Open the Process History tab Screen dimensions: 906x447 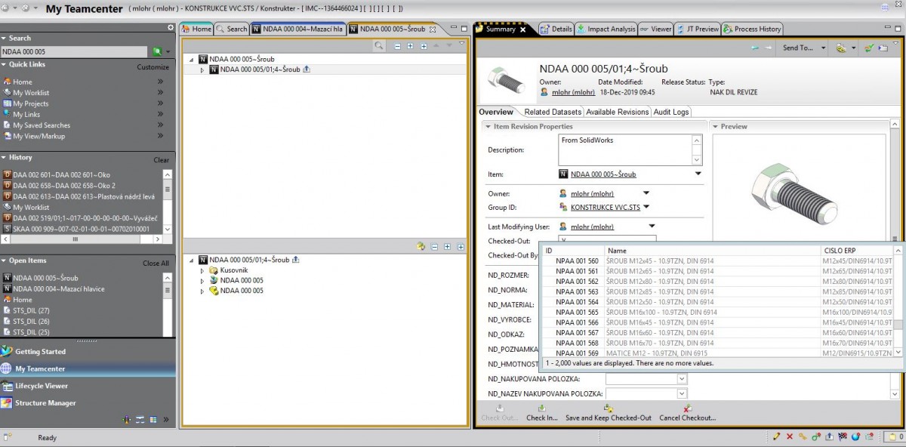click(x=753, y=29)
